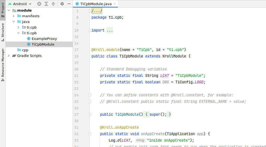Click the Collapse All icon in Project panel
This screenshot has width=266, height=147.
tap(53, 4)
